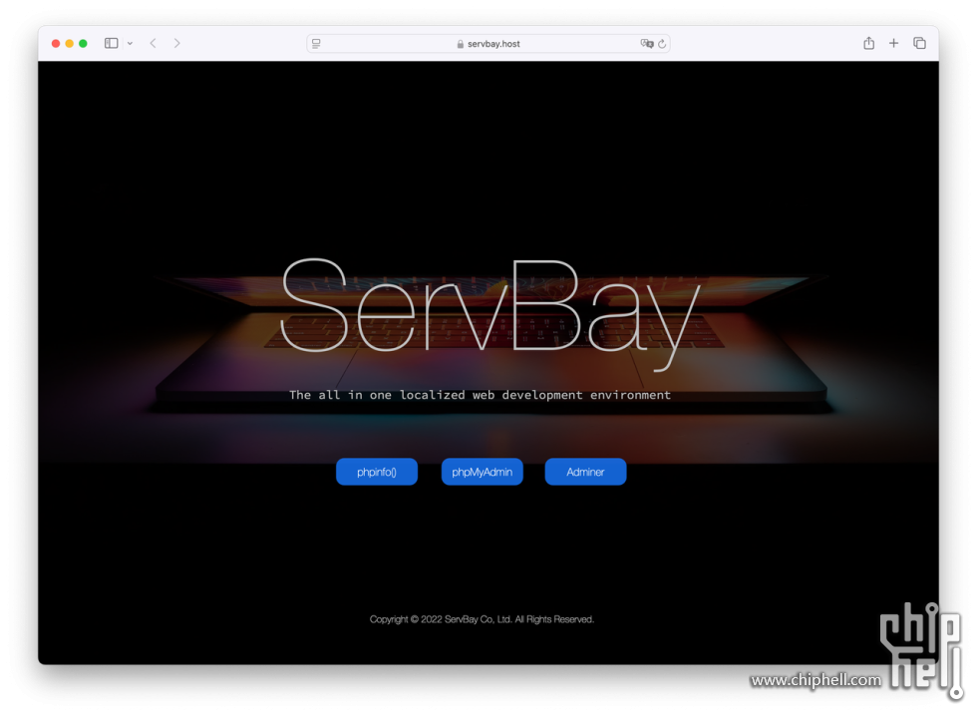The height and width of the screenshot is (715, 977).
Task: Show the tab overview
Action: [x=919, y=43]
